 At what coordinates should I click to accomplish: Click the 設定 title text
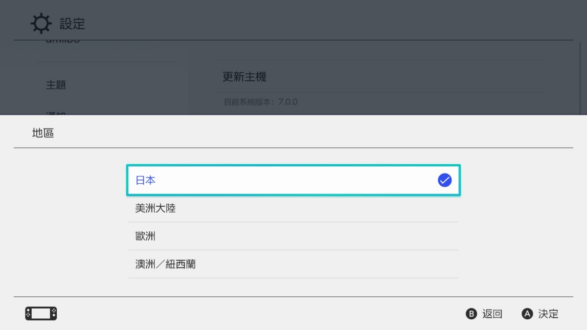[72, 23]
